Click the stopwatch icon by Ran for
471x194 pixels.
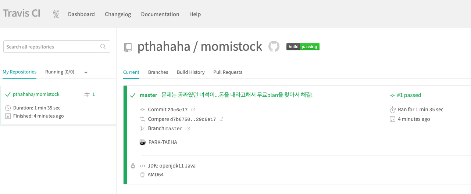point(392,109)
